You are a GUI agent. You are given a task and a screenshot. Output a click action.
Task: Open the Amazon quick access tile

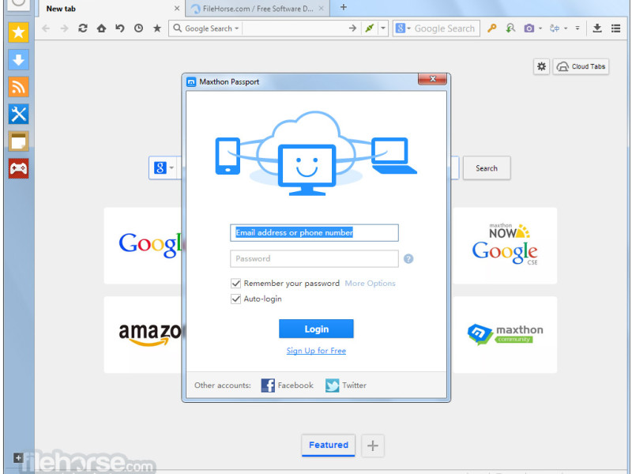[x=143, y=334]
